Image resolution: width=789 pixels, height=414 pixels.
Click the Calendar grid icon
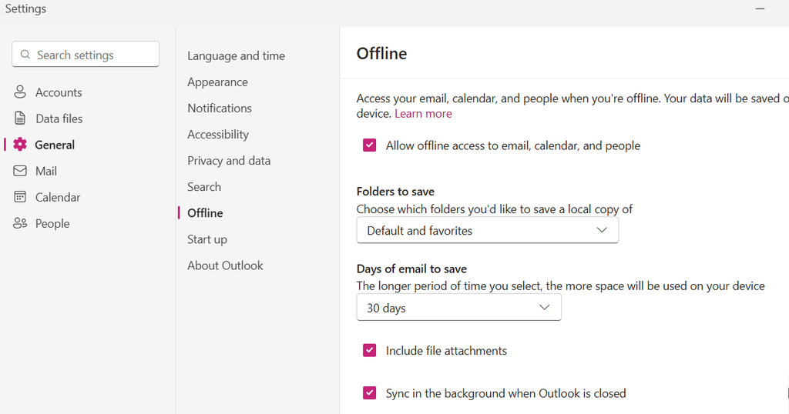coord(20,197)
